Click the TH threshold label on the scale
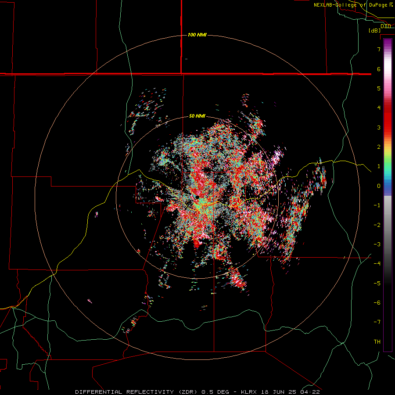The height and width of the screenshot is (395, 395). [x=377, y=342]
